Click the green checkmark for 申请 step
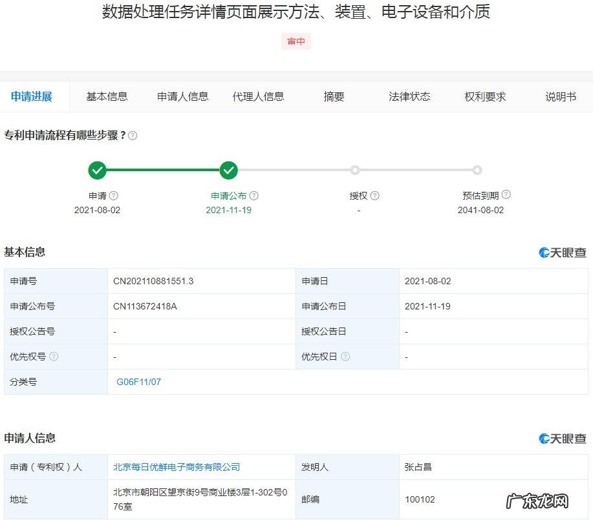 point(97,170)
